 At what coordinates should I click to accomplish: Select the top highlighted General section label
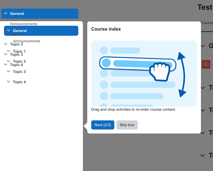pyautogui.click(x=17, y=13)
